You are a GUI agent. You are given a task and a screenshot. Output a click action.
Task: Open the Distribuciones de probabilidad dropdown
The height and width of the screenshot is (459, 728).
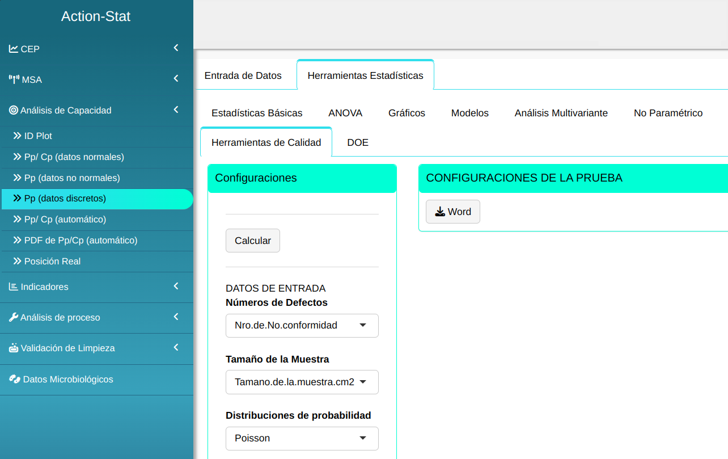(302, 438)
